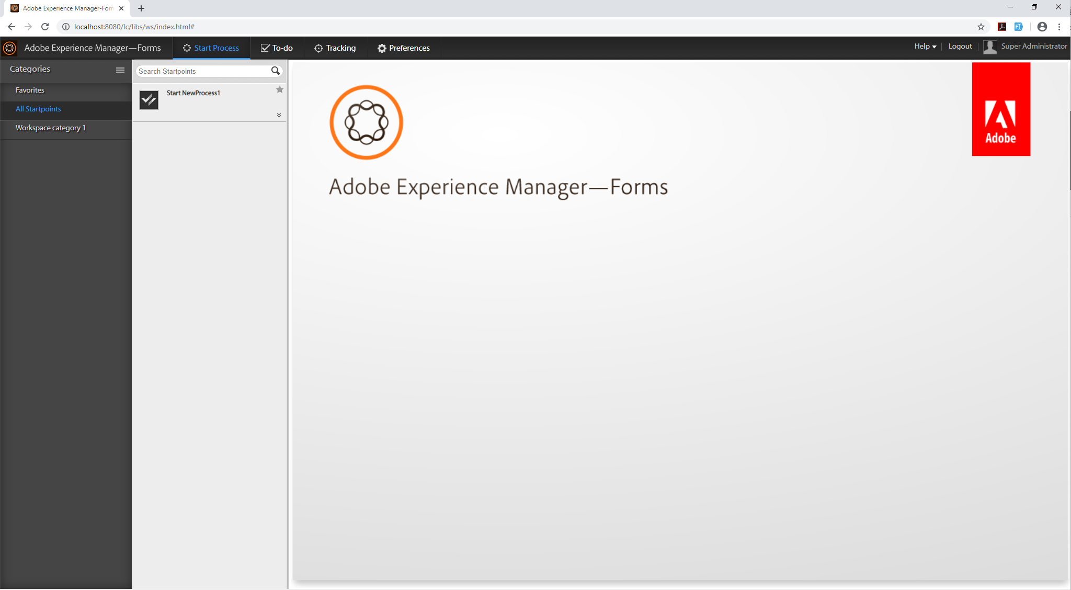1071x590 pixels.
Task: Open the To-do tab
Action: click(x=277, y=48)
